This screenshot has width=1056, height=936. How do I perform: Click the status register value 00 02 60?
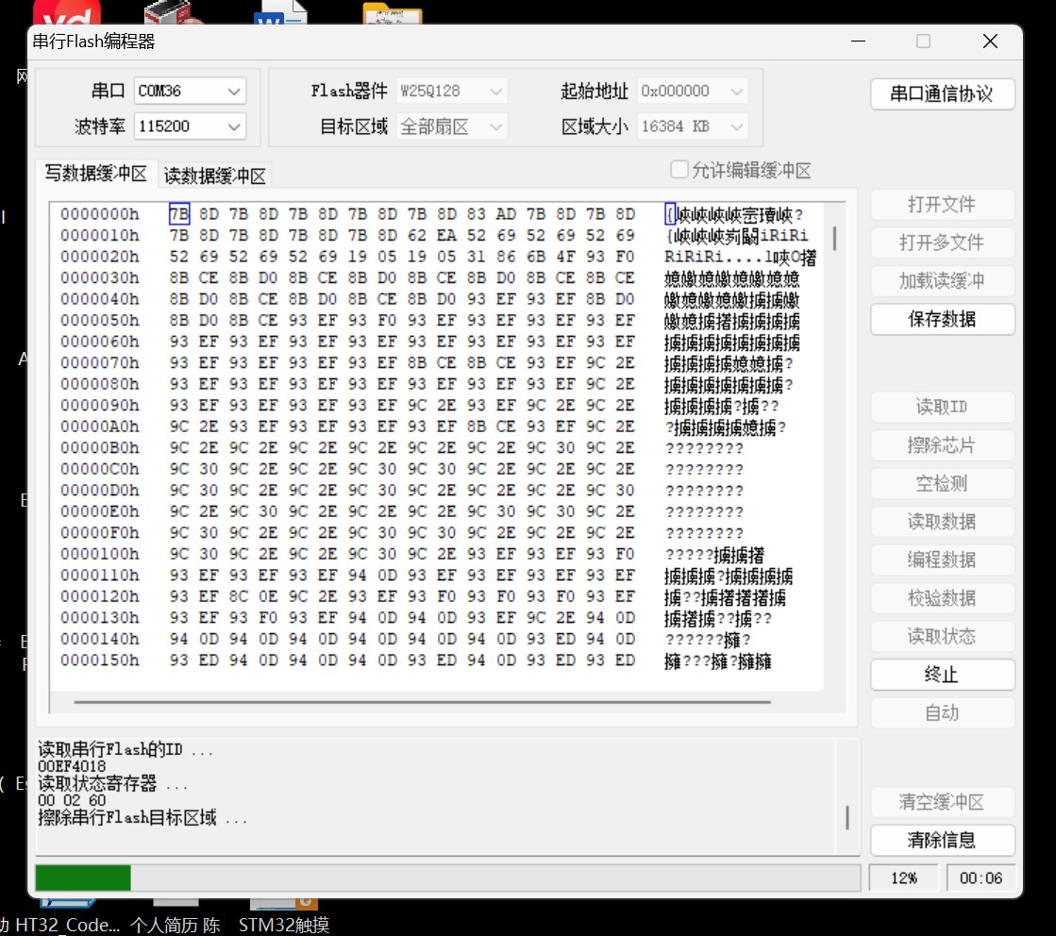coord(72,801)
